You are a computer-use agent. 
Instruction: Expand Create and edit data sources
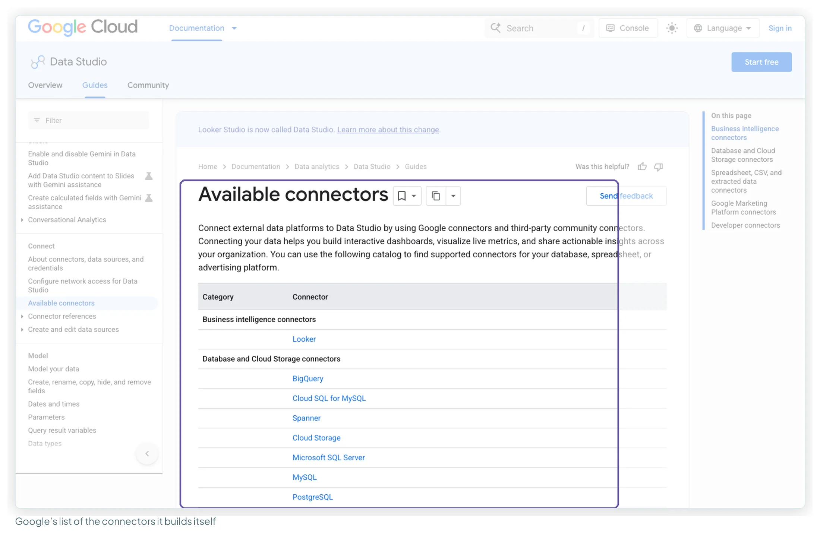click(22, 330)
